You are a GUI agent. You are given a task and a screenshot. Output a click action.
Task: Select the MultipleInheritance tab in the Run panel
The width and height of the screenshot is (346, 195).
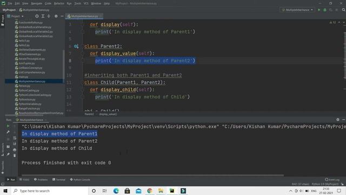pos(31,120)
